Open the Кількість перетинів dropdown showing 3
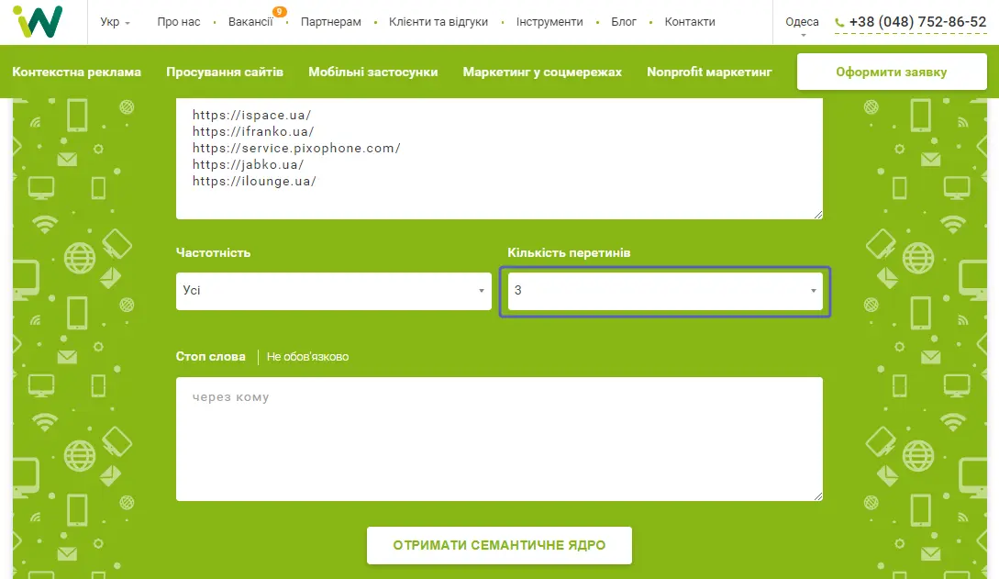The image size is (999, 579). 665,291
